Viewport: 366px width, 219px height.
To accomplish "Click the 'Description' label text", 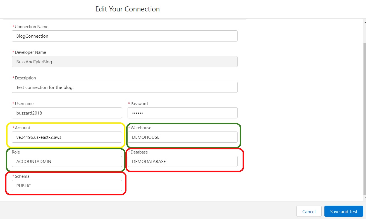I will click(x=25, y=78).
